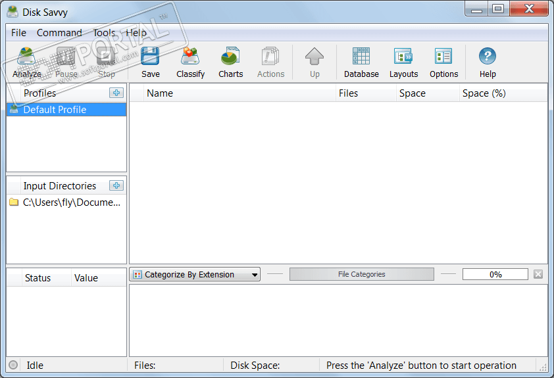The width and height of the screenshot is (554, 378).
Task: Click the Disk Savvy title bar icon
Action: [13, 12]
